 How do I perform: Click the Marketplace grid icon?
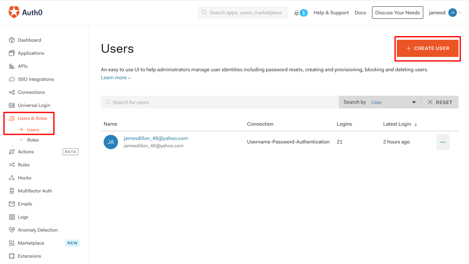click(x=12, y=243)
